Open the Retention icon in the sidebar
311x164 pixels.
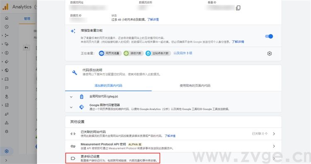tap(7, 61)
